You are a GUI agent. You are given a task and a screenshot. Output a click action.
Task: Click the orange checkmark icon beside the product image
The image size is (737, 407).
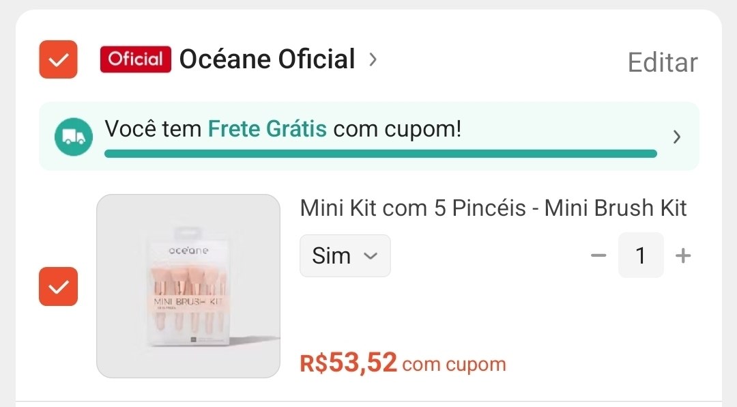(x=58, y=287)
